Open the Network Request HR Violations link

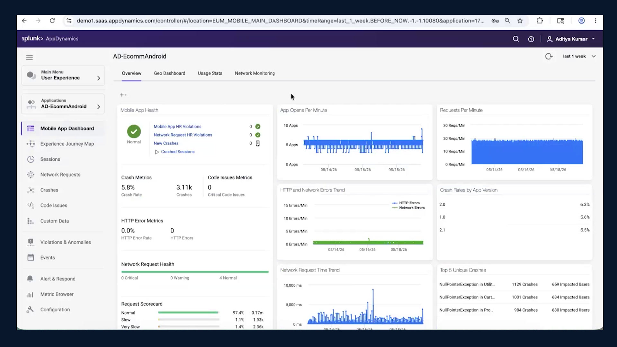[183, 135]
